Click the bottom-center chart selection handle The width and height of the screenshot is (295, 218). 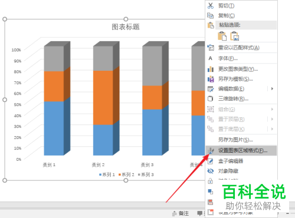tap(126, 180)
